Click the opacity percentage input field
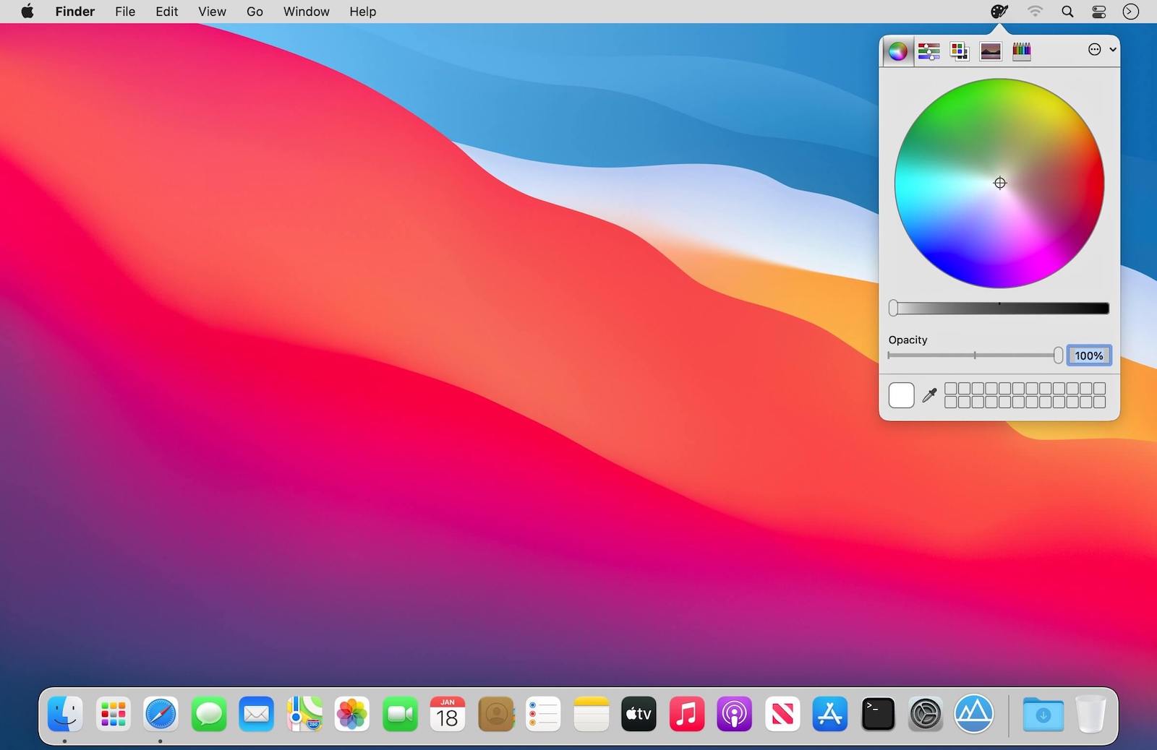 [1088, 355]
